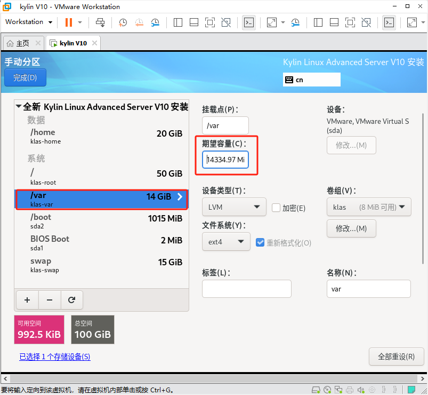Click the horizontal scrollbar track at the bottom
The height and width of the screenshot is (395, 428).
click(214, 378)
